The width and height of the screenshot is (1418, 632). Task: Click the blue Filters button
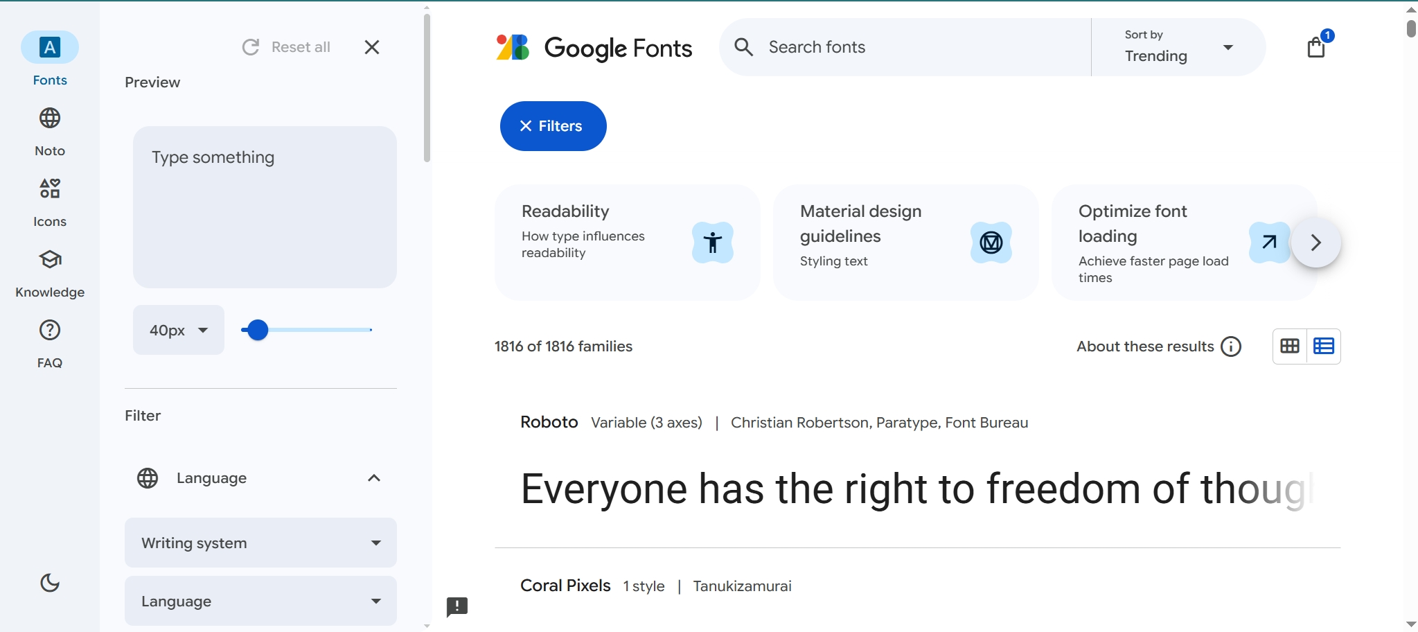(x=553, y=126)
